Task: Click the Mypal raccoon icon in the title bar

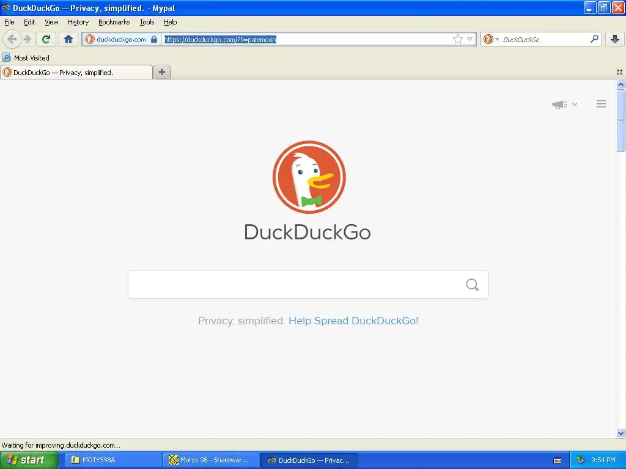Action: [6, 7]
